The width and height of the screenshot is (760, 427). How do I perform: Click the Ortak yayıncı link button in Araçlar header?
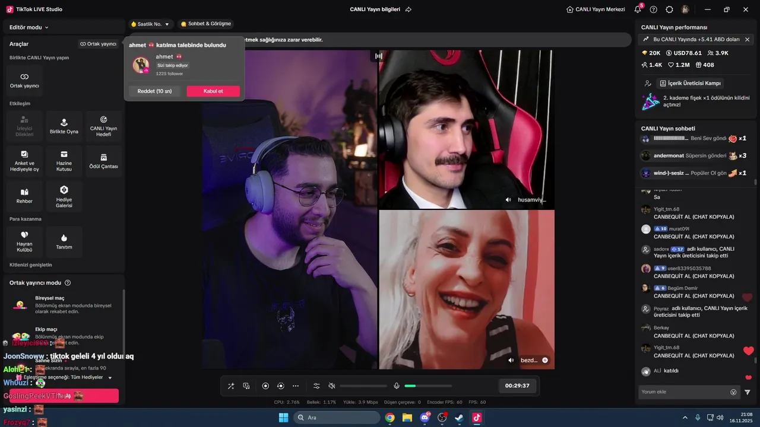click(99, 44)
